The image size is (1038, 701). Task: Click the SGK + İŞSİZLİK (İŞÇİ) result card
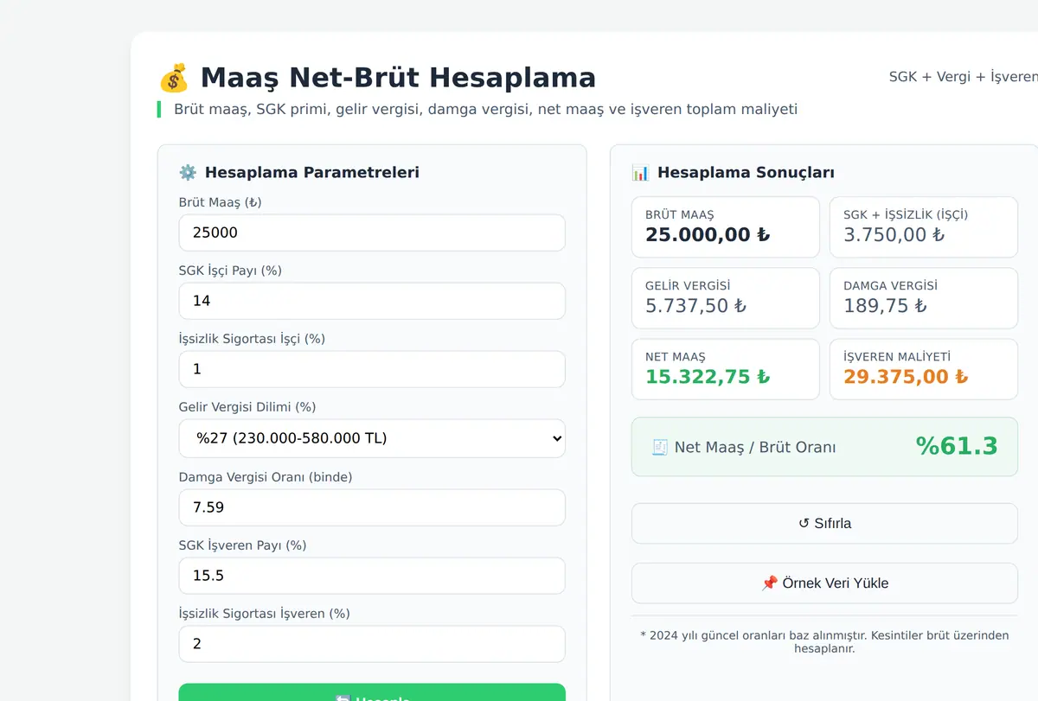[924, 227]
